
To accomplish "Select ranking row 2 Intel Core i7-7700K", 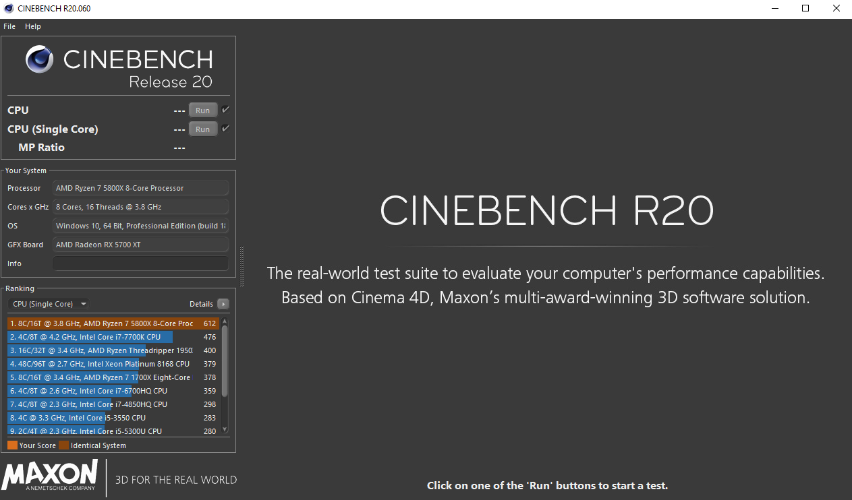I will click(x=113, y=337).
